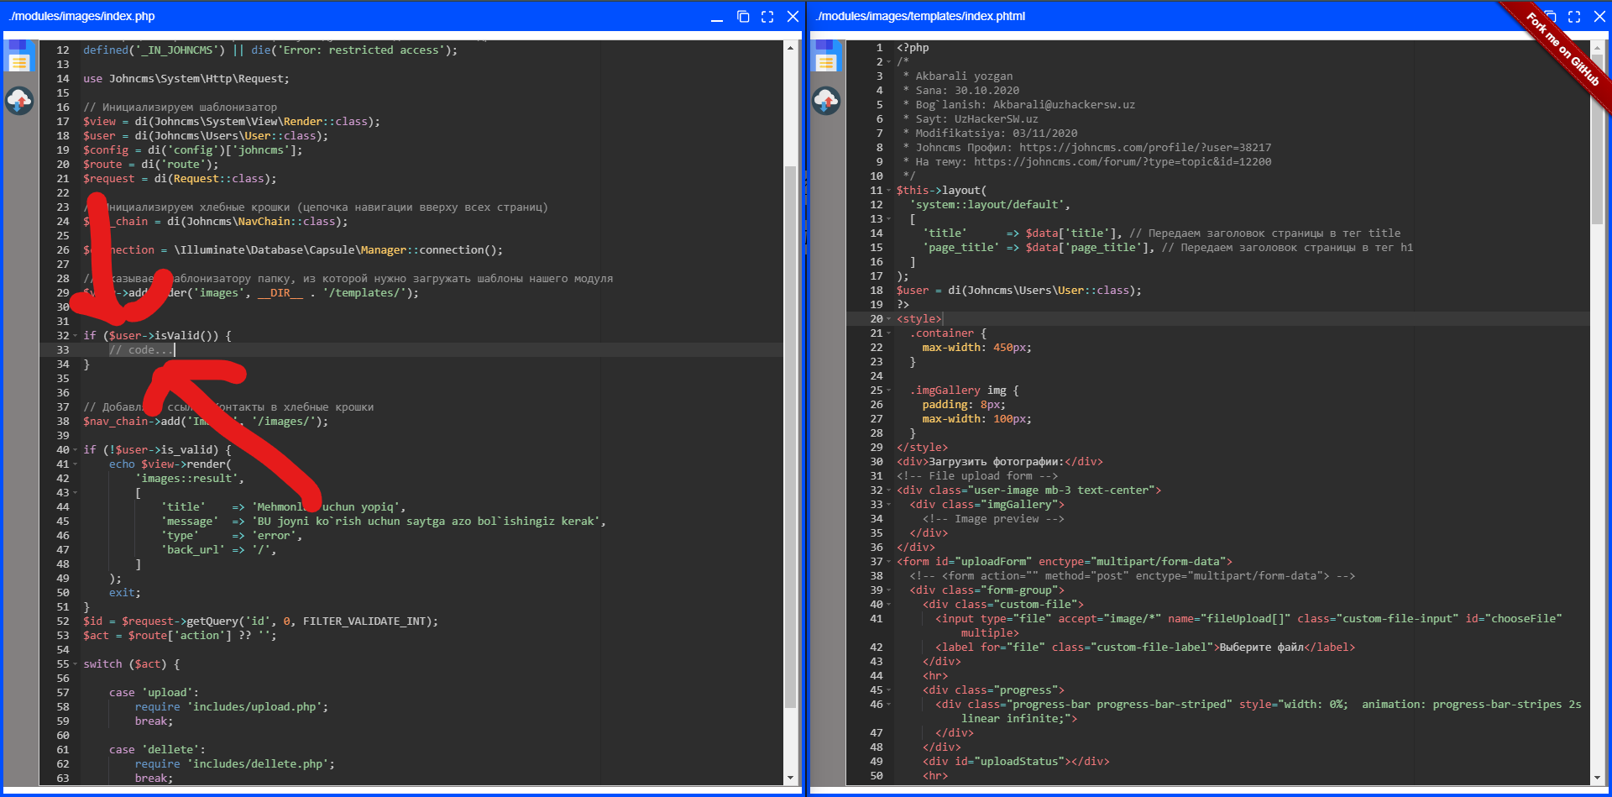Viewport: 1612px width, 797px height.
Task: Click scroll-down arrow in index.phtml editor
Action: pyautogui.click(x=1597, y=779)
